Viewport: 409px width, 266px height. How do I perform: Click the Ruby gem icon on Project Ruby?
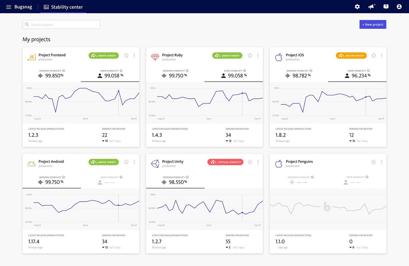[x=155, y=57]
